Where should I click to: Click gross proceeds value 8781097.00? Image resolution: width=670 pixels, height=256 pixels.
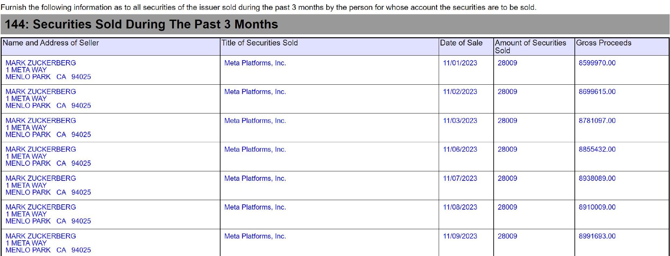click(x=597, y=121)
